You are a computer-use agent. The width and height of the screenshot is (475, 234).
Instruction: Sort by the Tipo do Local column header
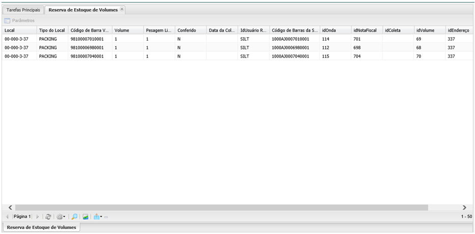pyautogui.click(x=52, y=31)
